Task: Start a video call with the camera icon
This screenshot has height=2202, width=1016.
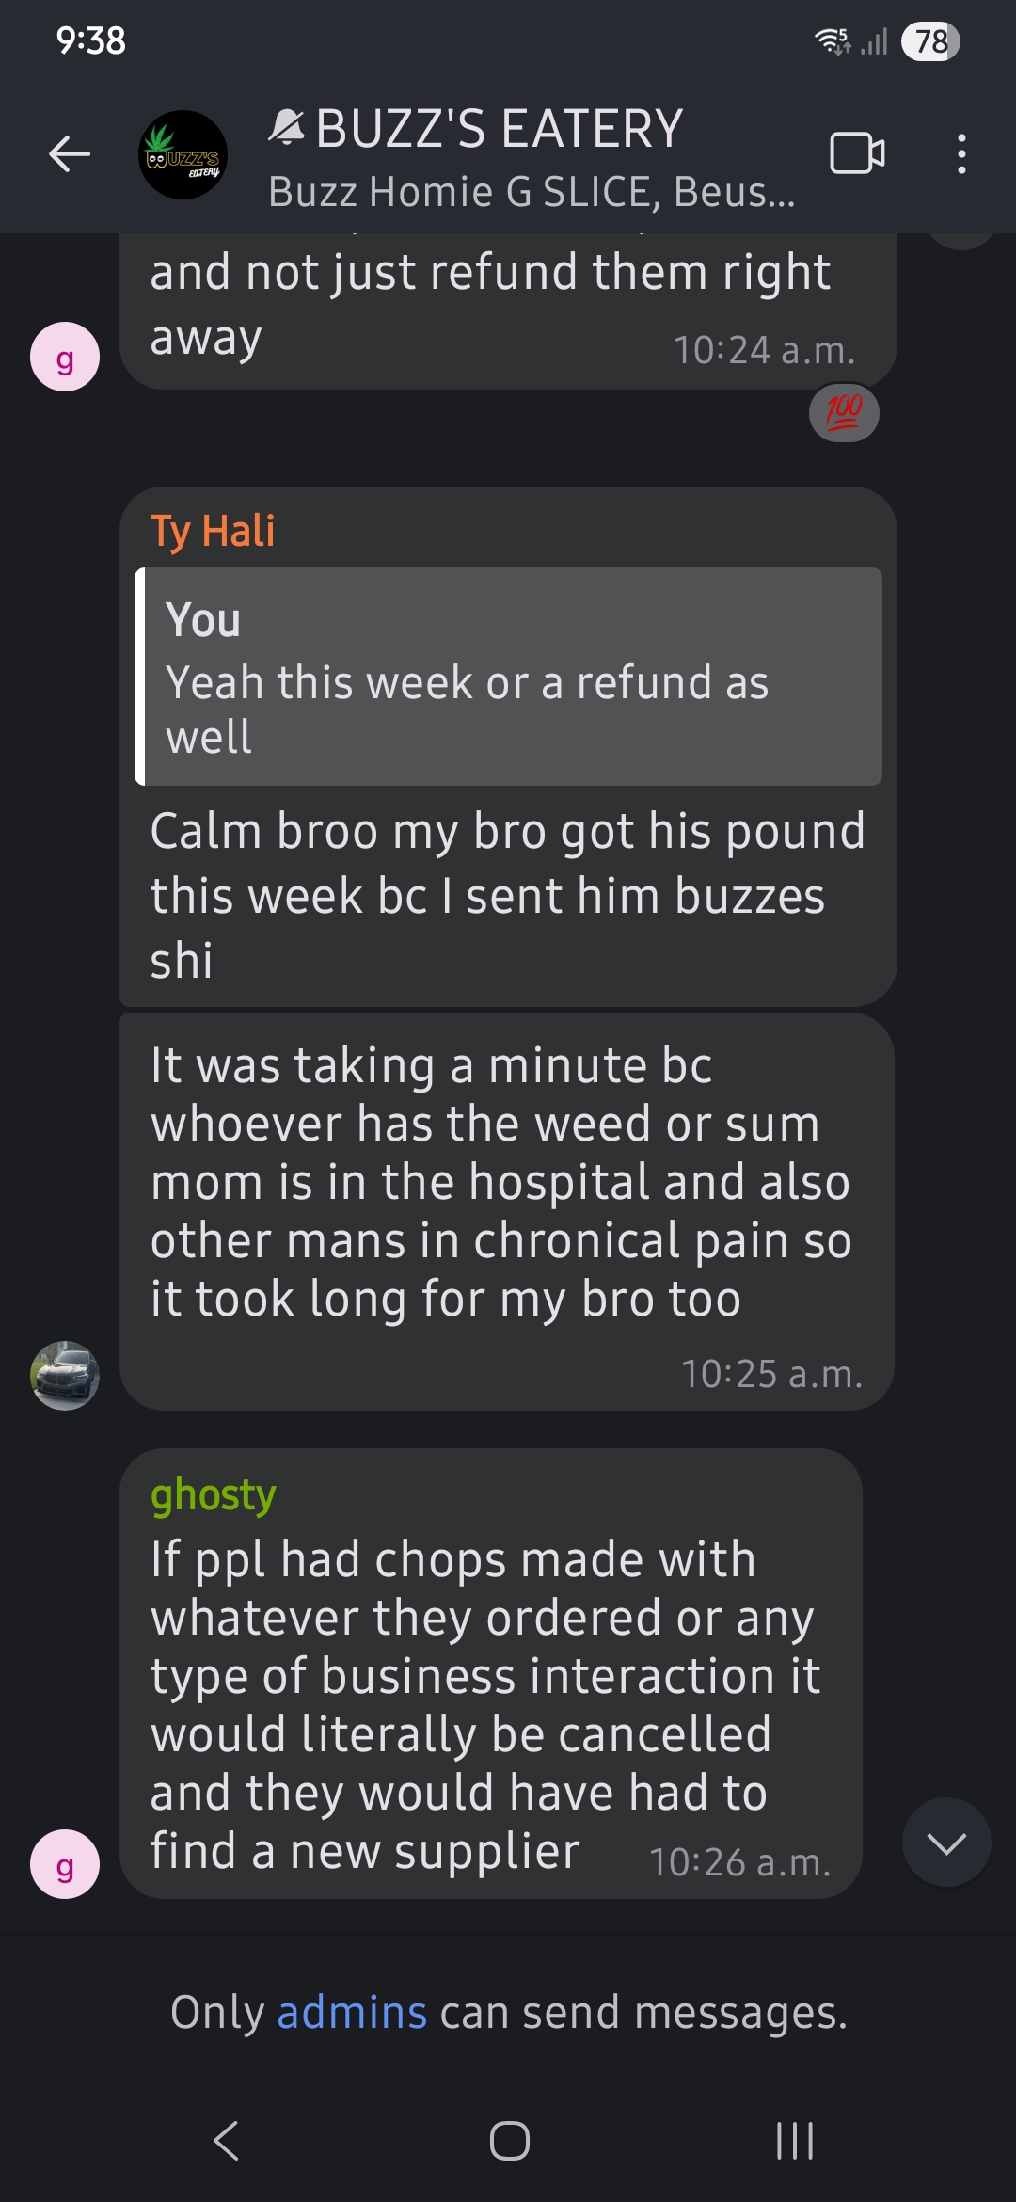Action: 857,153
